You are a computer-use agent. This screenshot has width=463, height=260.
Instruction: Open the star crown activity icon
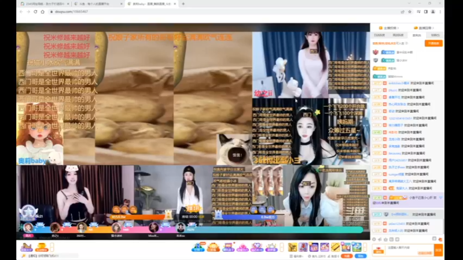[271, 247]
